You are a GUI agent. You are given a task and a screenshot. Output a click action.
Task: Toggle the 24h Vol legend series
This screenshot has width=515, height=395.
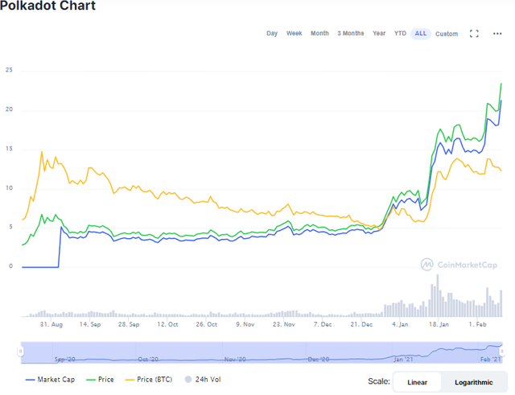tap(203, 380)
